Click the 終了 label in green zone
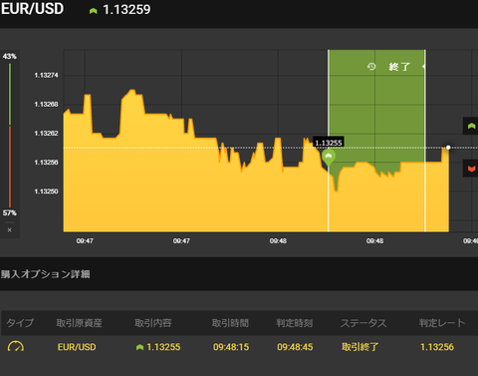This screenshot has height=376, width=478. click(399, 67)
